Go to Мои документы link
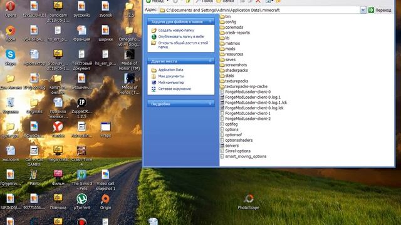This screenshot has height=225, width=401. (171, 76)
